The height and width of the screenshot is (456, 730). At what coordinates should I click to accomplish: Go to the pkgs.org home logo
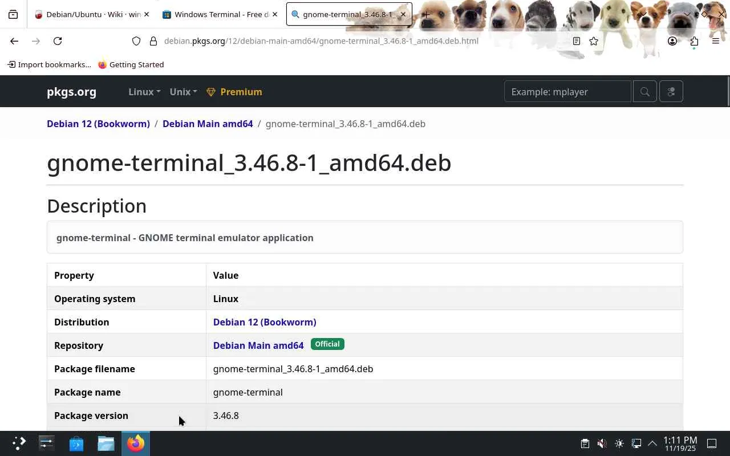tap(71, 92)
